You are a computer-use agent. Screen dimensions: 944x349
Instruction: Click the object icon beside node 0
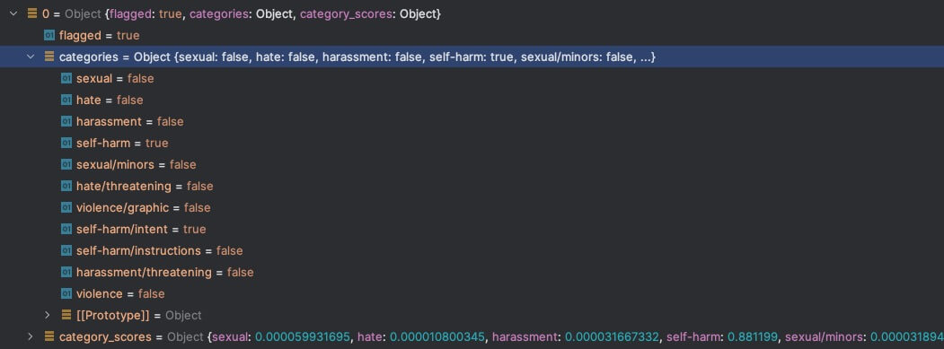[32, 13]
